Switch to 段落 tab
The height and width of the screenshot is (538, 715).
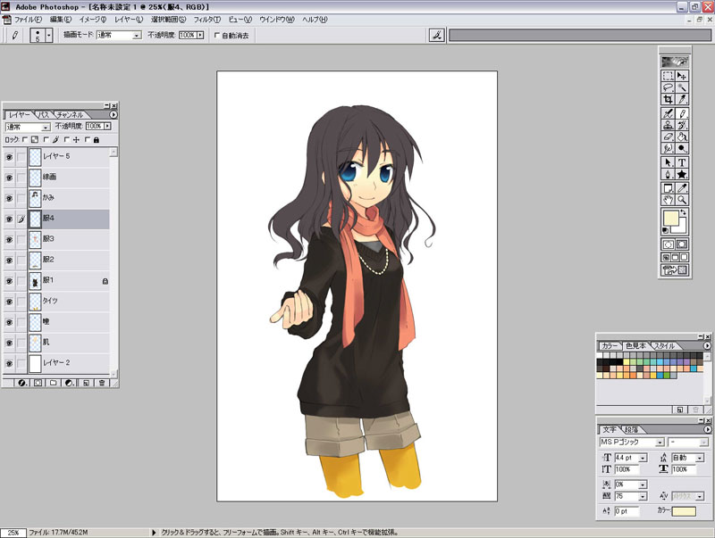click(631, 430)
